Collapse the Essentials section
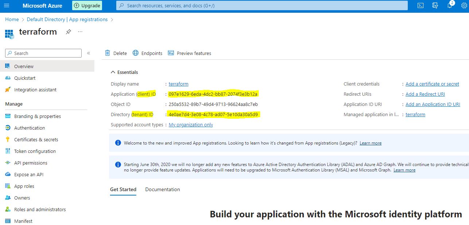The width and height of the screenshot is (469, 225). [113, 72]
